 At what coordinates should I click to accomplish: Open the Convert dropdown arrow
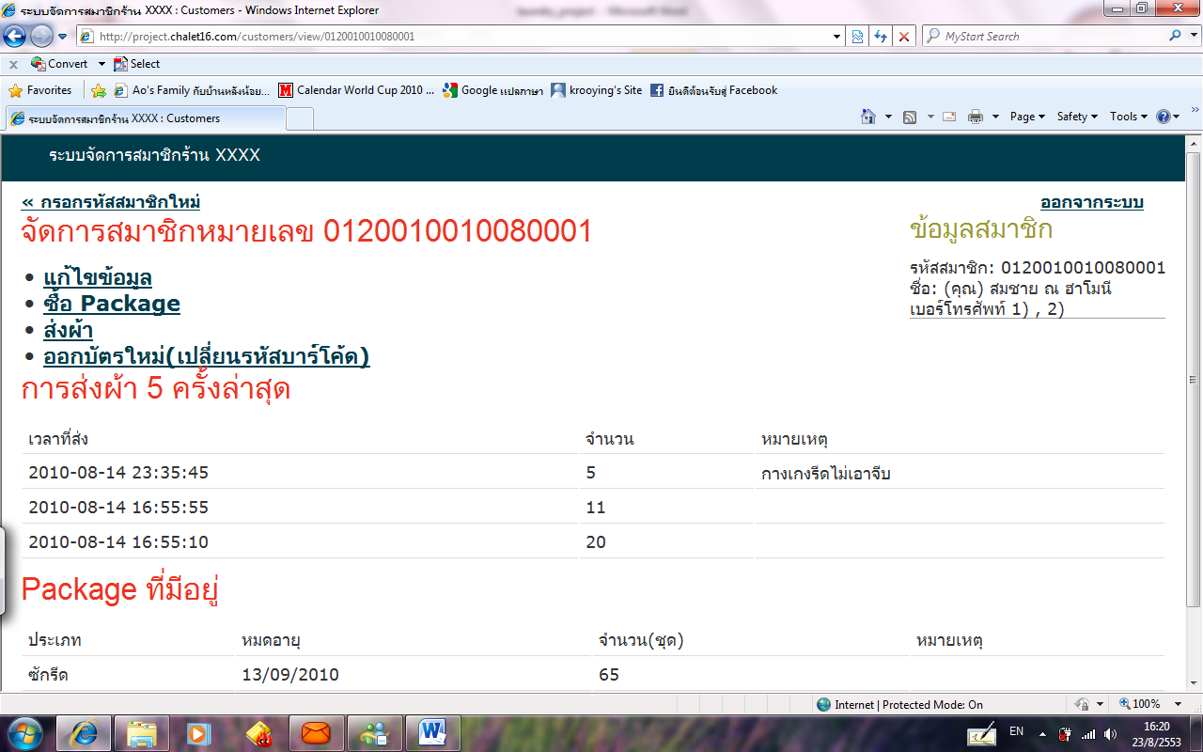click(102, 64)
